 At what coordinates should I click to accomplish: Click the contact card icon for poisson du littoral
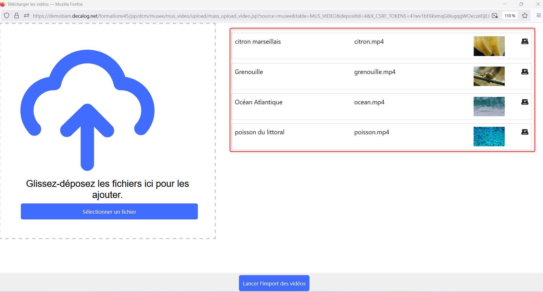(524, 132)
